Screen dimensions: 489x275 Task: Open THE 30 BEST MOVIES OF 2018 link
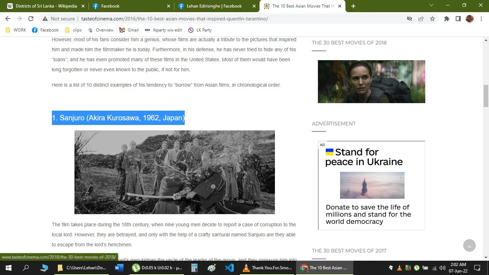coord(349,43)
